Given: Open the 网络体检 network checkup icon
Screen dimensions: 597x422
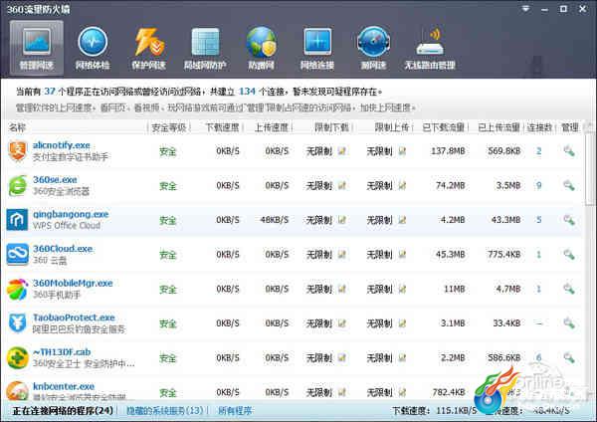Looking at the screenshot, I should pos(93,48).
